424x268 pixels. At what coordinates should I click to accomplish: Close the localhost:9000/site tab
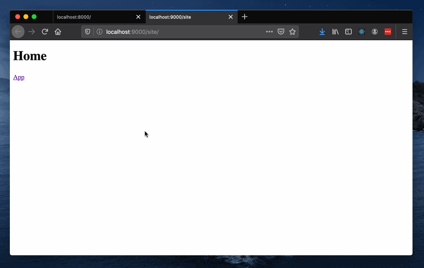[231, 17]
